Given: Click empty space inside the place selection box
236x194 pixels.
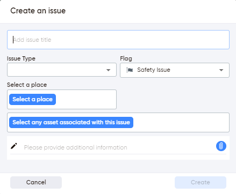Looking at the screenshot, I should pos(86,99).
